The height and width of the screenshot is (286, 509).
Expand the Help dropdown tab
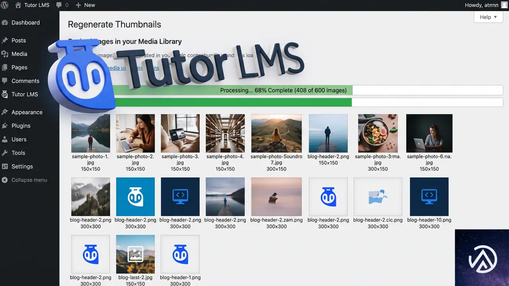[488, 17]
